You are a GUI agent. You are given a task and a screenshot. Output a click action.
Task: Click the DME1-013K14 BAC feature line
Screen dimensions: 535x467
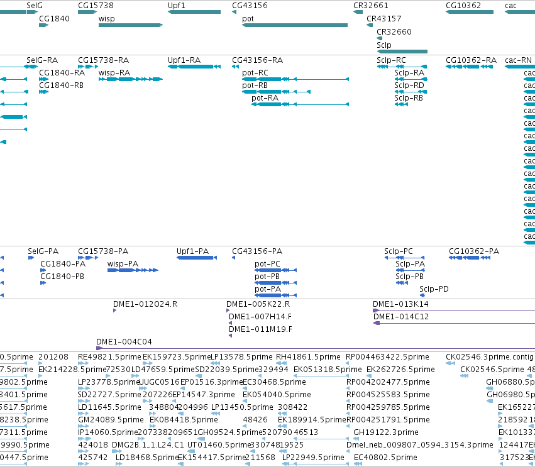click(454, 310)
